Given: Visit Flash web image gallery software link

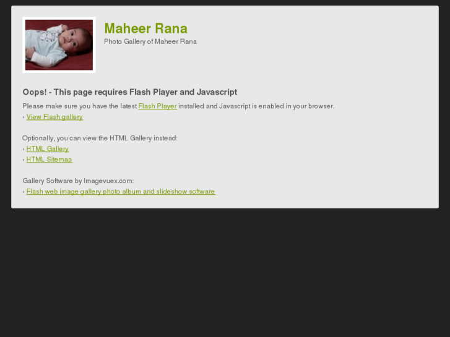Looking at the screenshot, I should (x=121, y=191).
